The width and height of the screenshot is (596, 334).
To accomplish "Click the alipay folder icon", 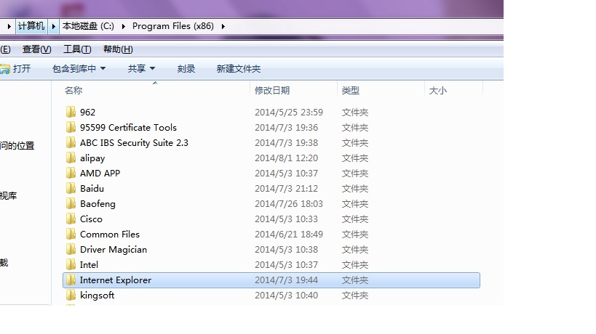I will pos(71,158).
